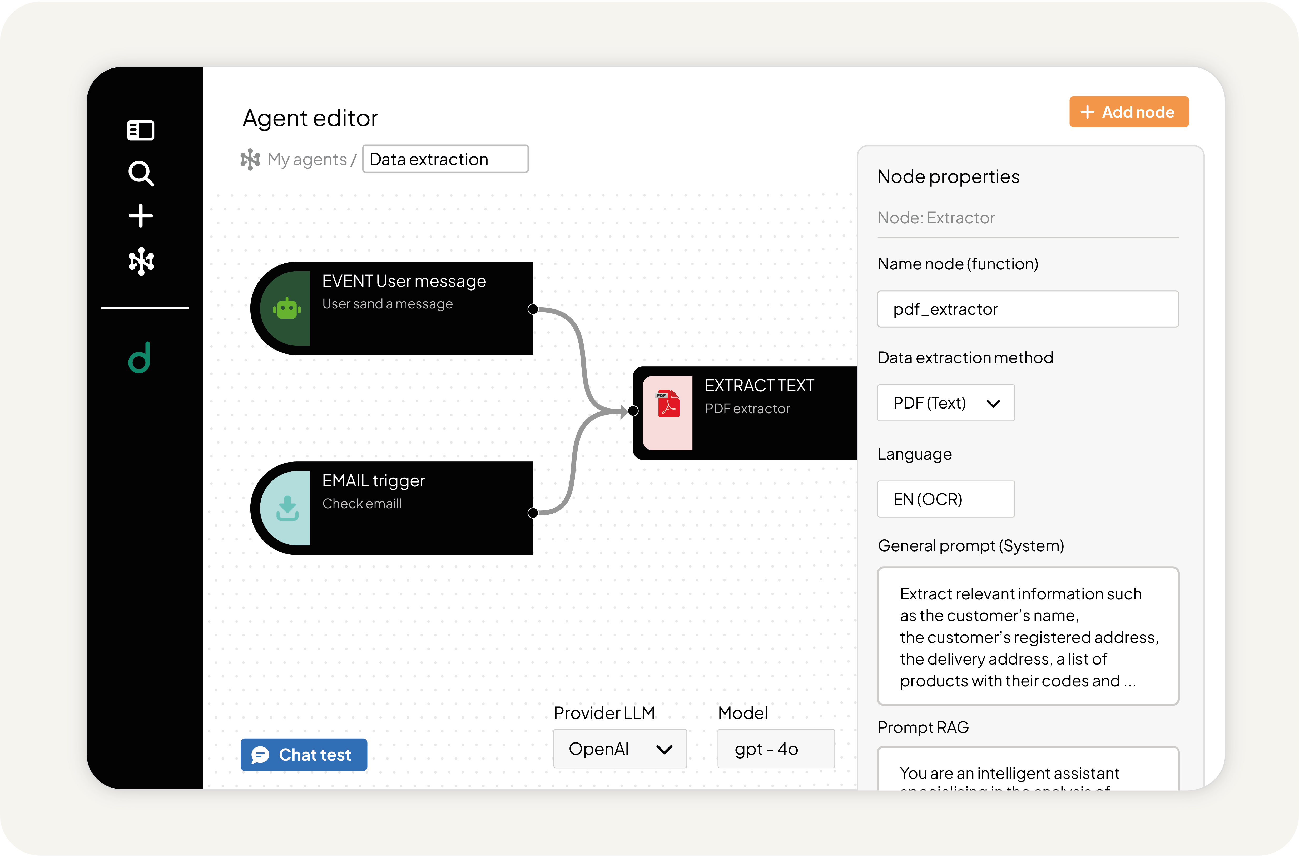
Task: Click the pdf_extractor name node field
Action: pos(1028,309)
